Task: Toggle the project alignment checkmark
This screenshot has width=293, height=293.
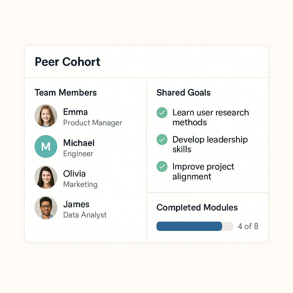Action: pos(162,167)
